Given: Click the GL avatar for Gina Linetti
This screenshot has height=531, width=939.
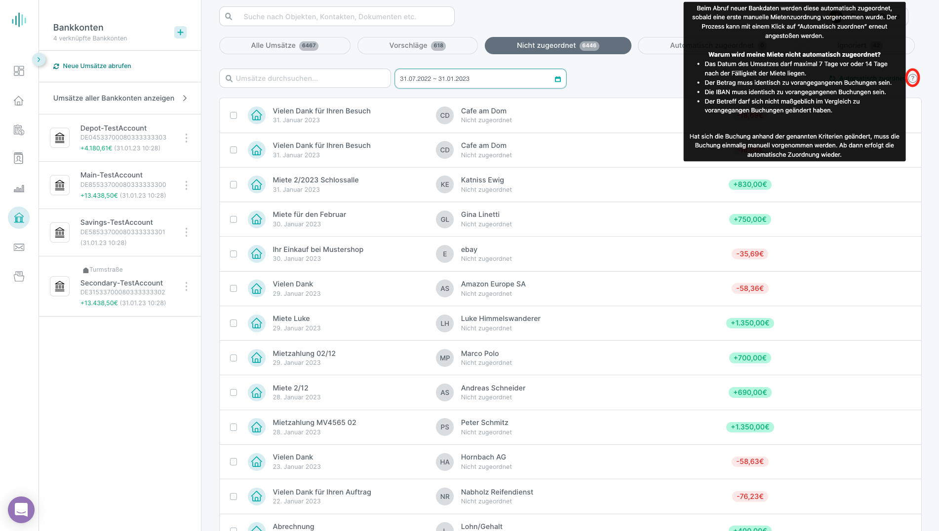Looking at the screenshot, I should (x=445, y=219).
